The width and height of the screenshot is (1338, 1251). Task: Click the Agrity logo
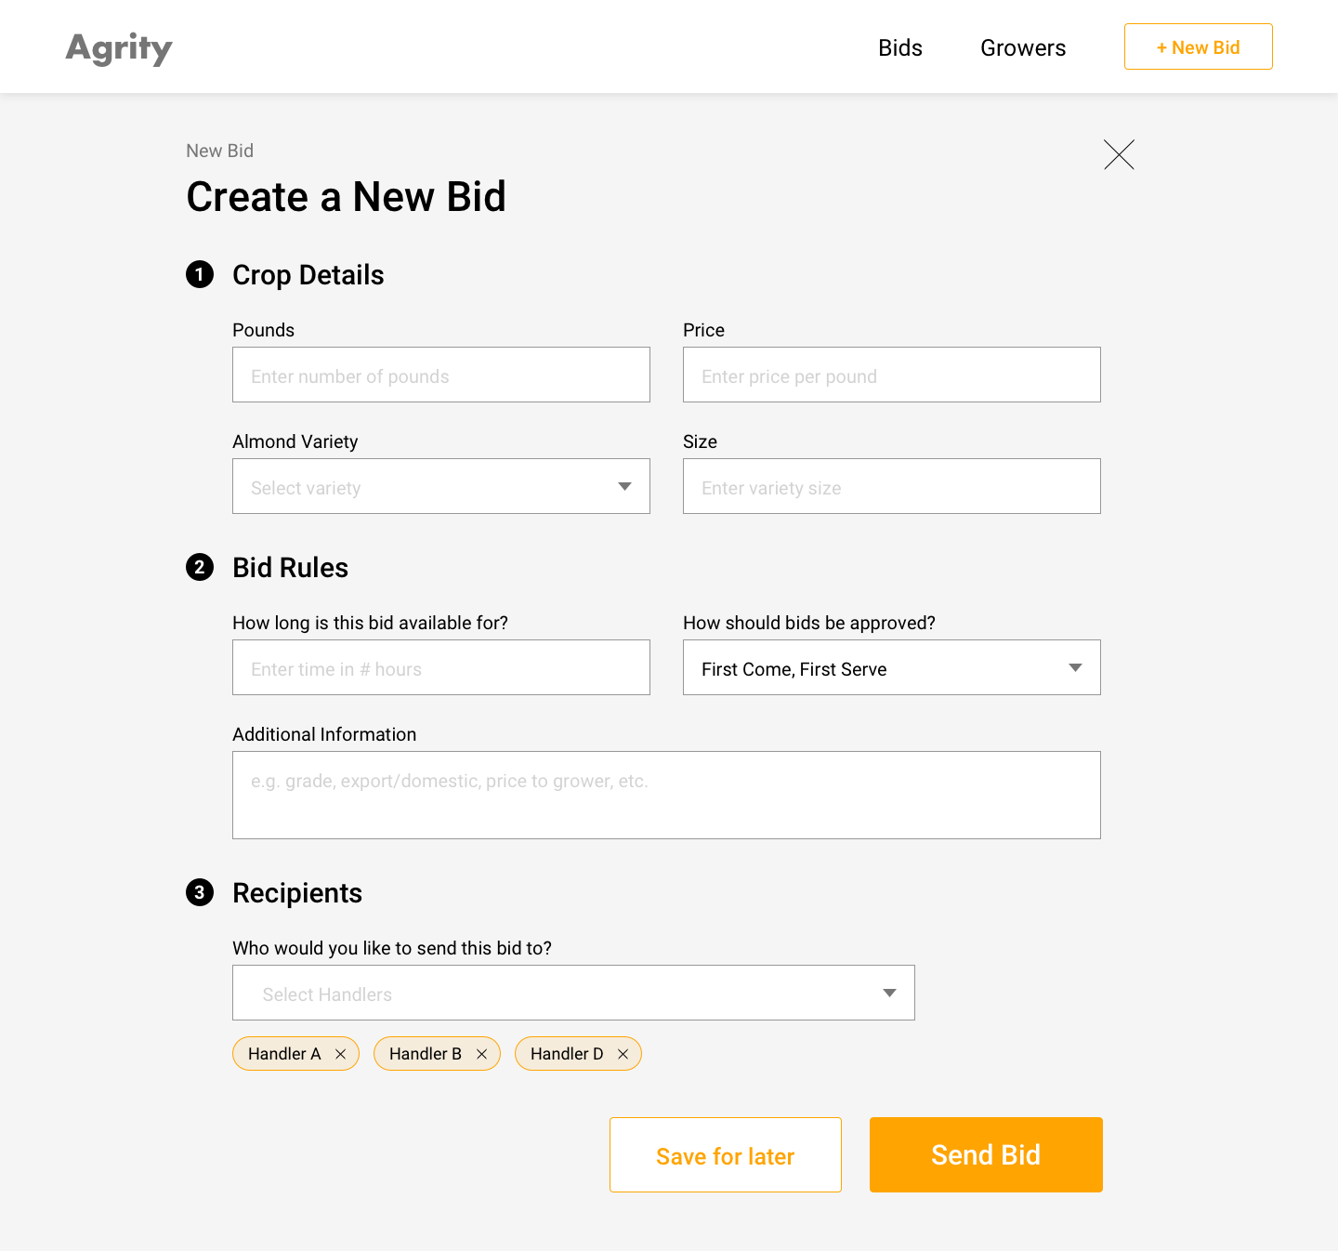tap(119, 48)
